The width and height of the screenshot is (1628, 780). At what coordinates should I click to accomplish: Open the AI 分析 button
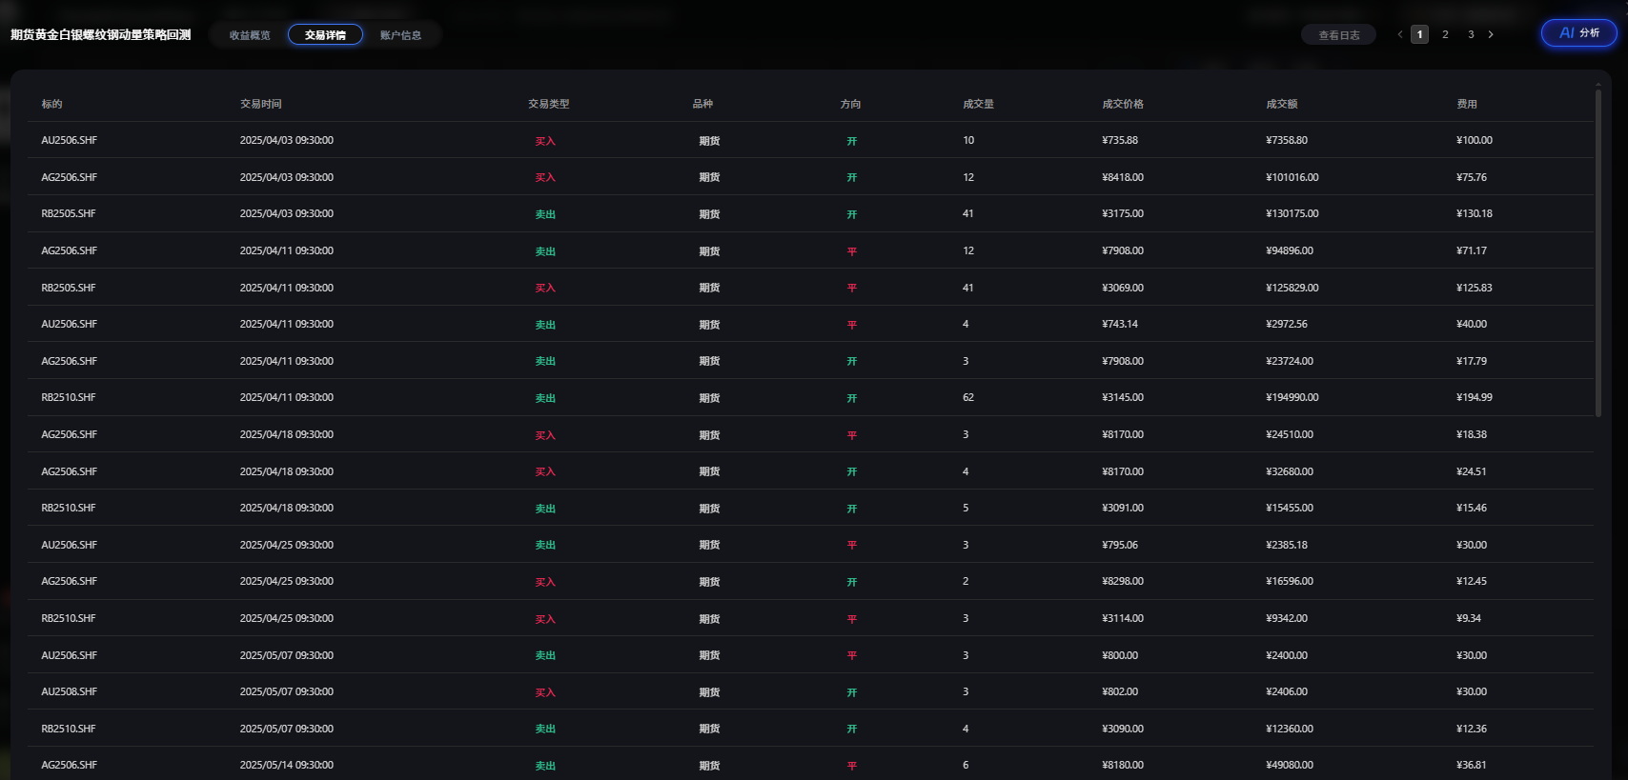(1579, 33)
